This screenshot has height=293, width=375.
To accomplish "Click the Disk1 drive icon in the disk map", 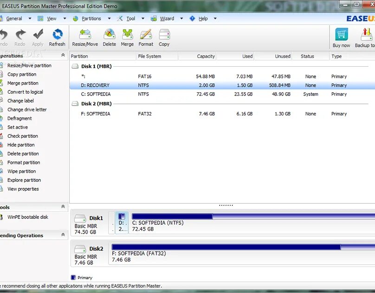I will [x=80, y=218].
